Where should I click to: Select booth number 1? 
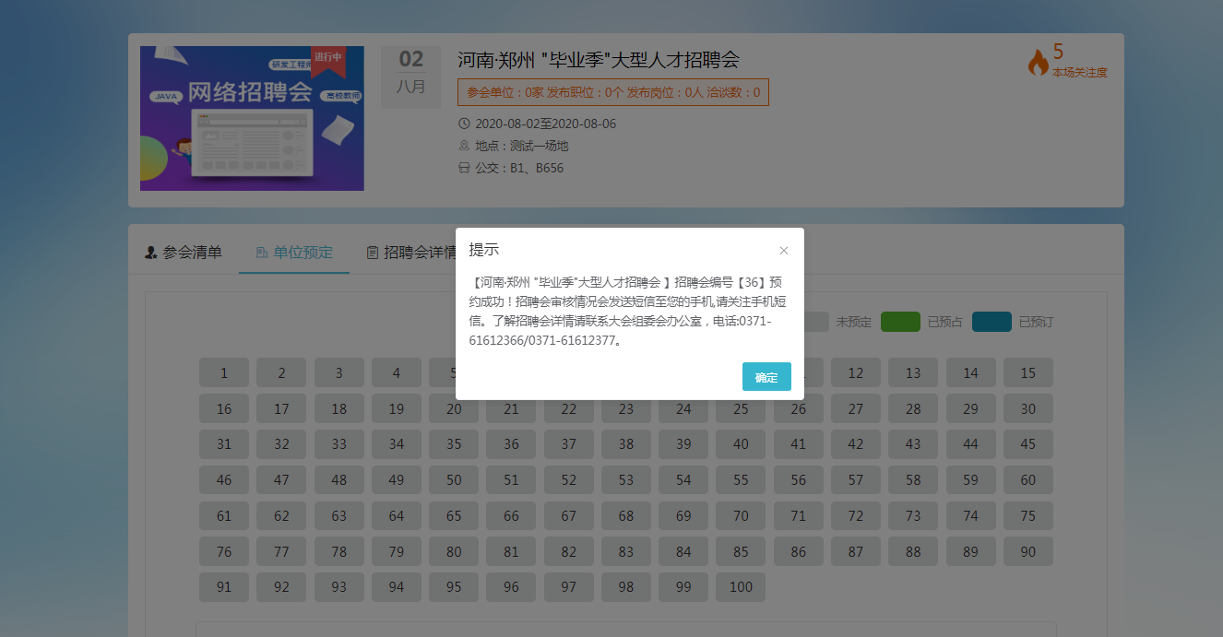[x=224, y=373]
